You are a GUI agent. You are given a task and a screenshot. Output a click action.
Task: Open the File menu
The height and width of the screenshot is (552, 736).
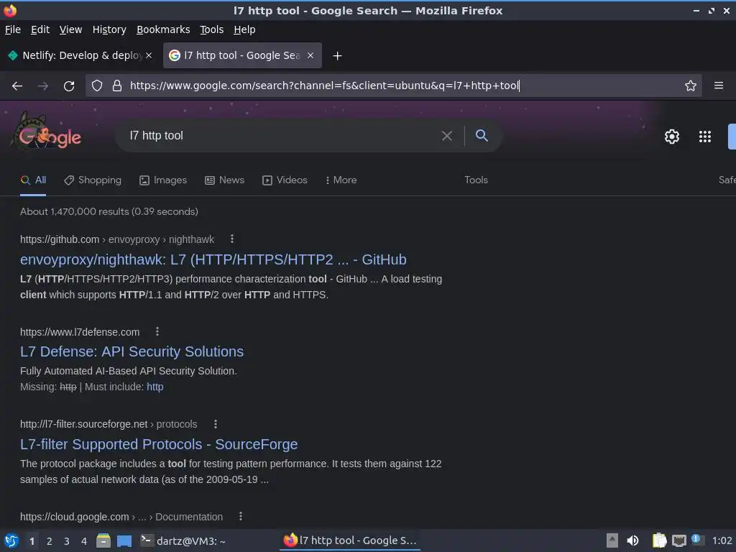[13, 29]
